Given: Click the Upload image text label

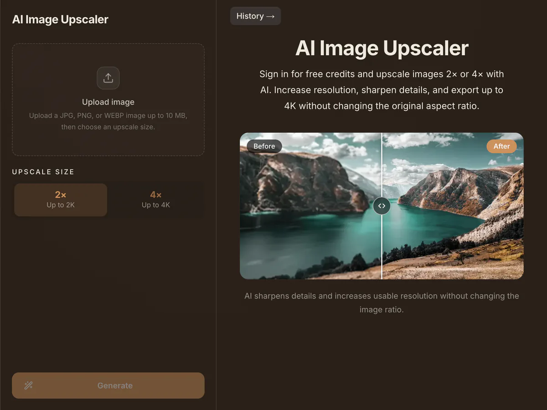Looking at the screenshot, I should pos(108,102).
